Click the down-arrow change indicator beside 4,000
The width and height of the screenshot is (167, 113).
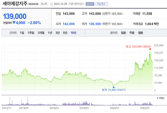pos(14,22)
